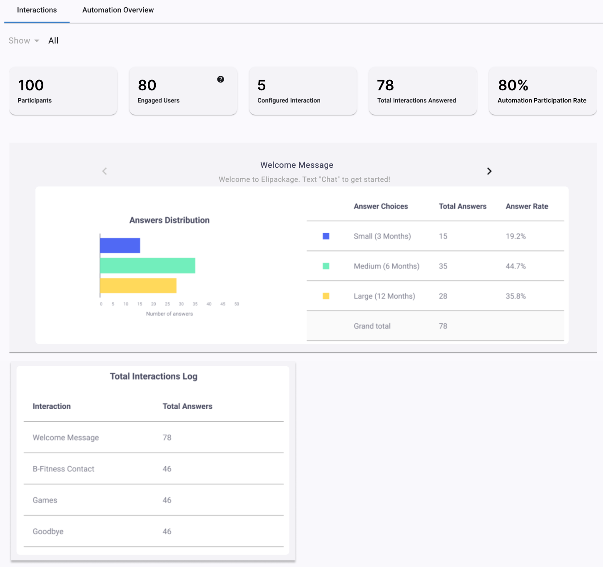Screen dimensions: 603x567
Task: Click the yellow bar in Answers Distribution chart
Action: click(138, 286)
